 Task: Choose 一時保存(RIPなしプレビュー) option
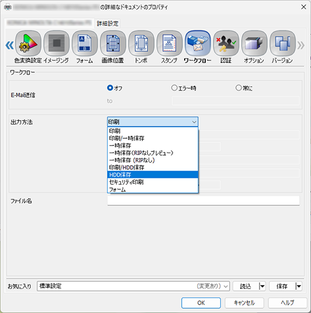coord(153,153)
